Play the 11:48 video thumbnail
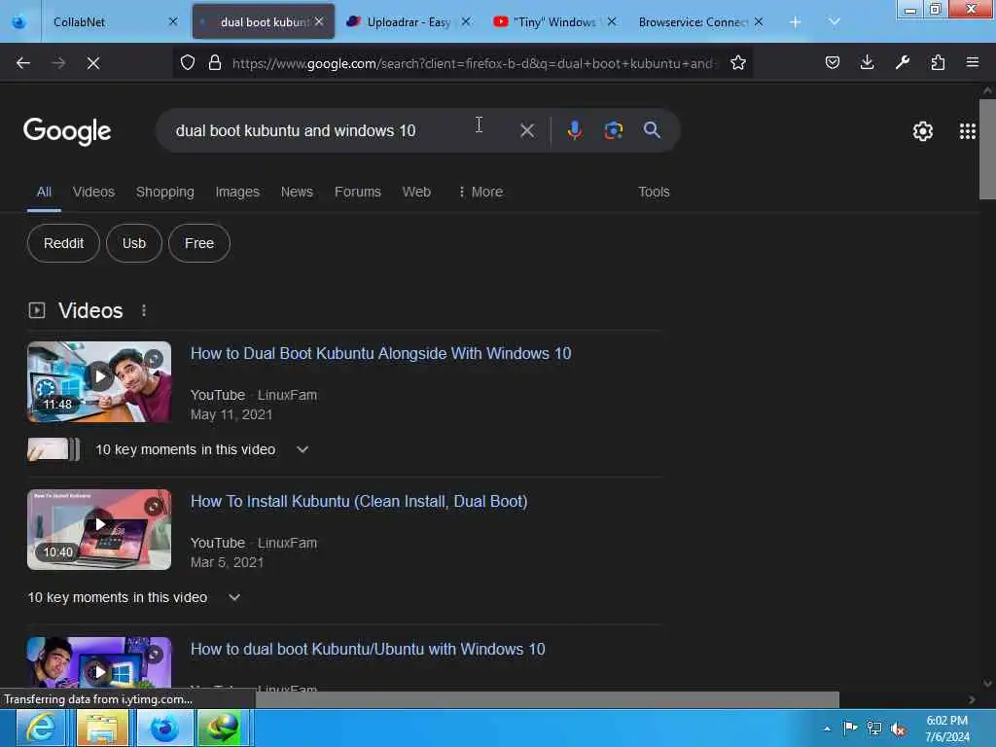996x747 pixels. coord(99,381)
